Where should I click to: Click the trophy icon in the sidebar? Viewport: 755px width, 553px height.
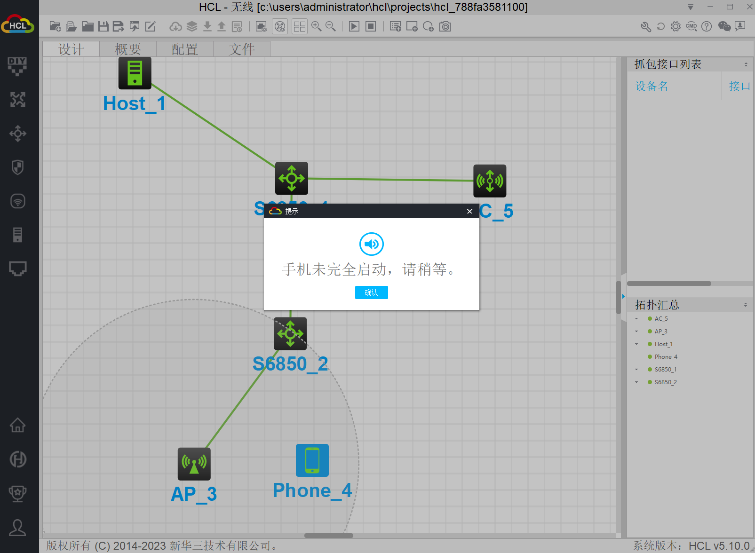(x=17, y=493)
